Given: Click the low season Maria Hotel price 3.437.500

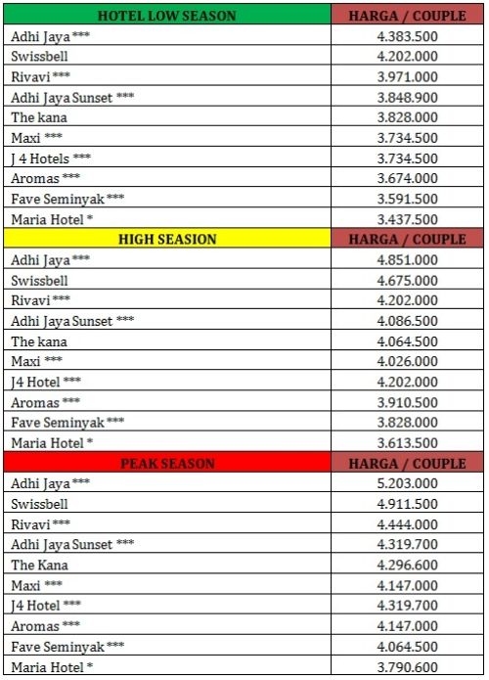Looking at the screenshot, I should point(407,219).
